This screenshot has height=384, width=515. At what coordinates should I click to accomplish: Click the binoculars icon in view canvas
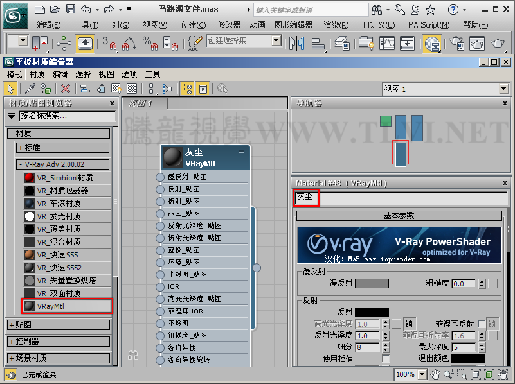(x=133, y=354)
